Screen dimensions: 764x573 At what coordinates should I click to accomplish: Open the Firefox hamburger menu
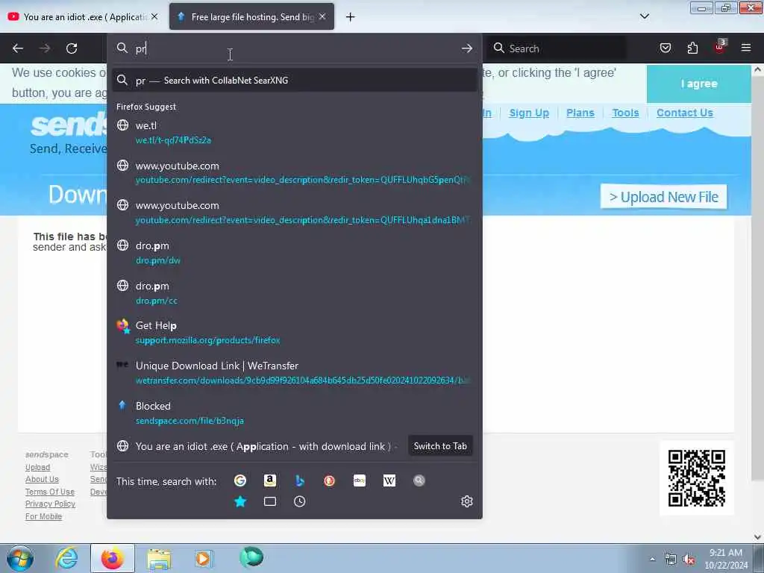click(745, 48)
